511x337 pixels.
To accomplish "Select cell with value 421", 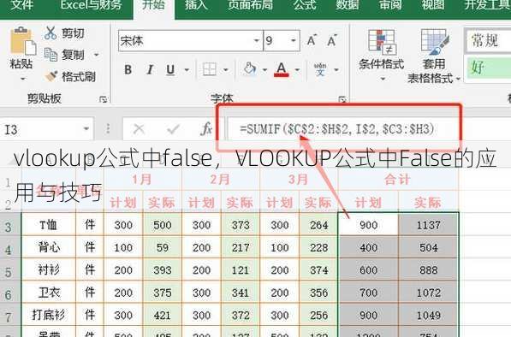I will 162,315.
